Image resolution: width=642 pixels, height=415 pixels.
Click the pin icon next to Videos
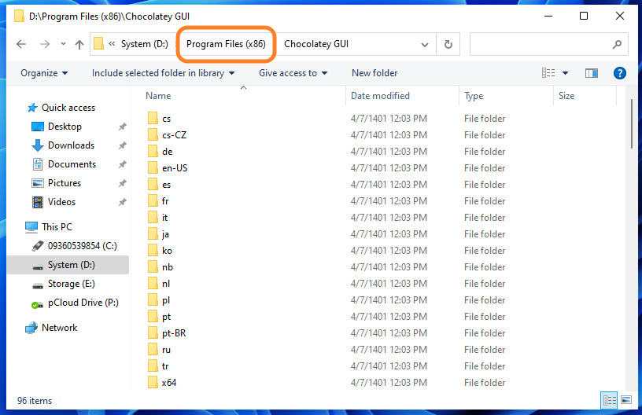tap(122, 202)
